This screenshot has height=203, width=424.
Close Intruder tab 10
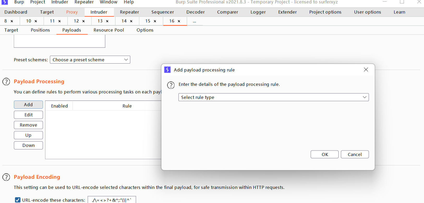[x=36, y=21]
